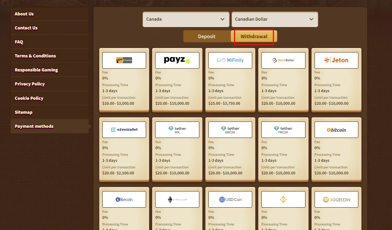Click the Dogecoin logo
This screenshot has width=392, height=230.
(336, 200)
